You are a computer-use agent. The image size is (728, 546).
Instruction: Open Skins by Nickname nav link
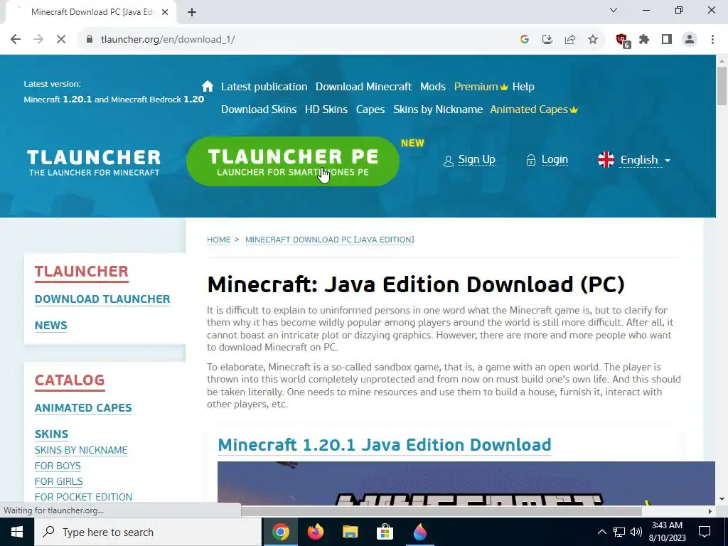pos(438,109)
